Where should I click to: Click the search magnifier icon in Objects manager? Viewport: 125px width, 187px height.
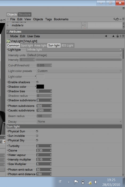pyautogui.click(x=115, y=19)
